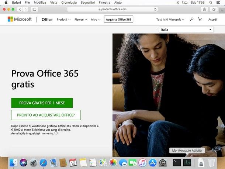Add a new tab with plus button
The width and height of the screenshot is (225, 169).
point(222,11)
